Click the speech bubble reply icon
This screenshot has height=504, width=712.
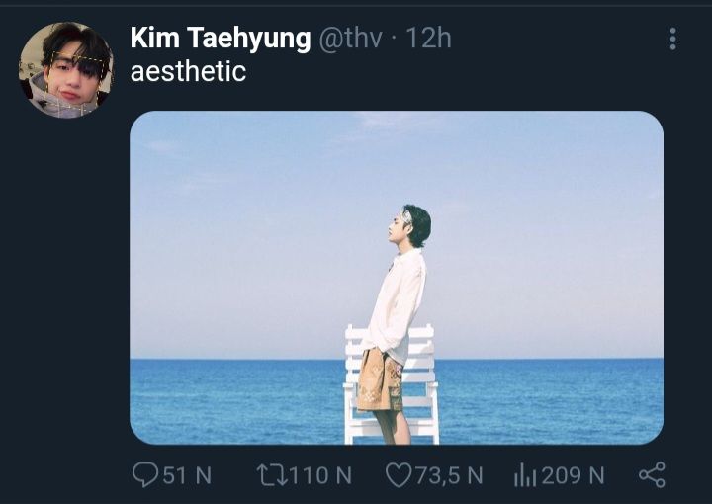[145, 474]
